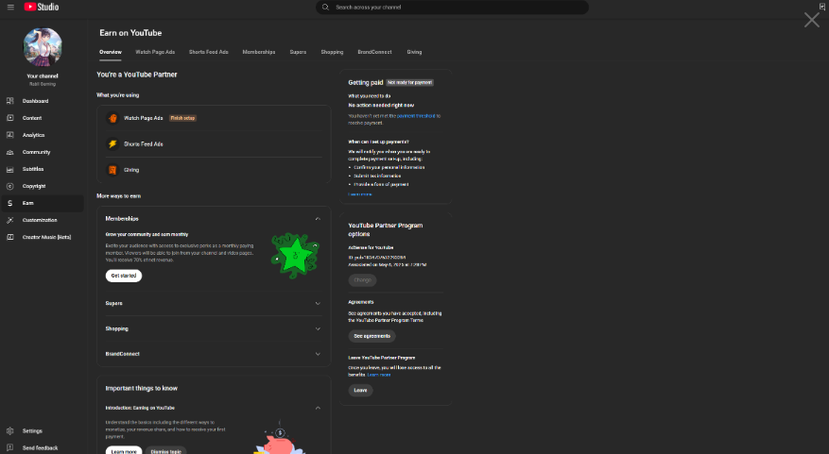Open the Shopping tab

coord(332,52)
